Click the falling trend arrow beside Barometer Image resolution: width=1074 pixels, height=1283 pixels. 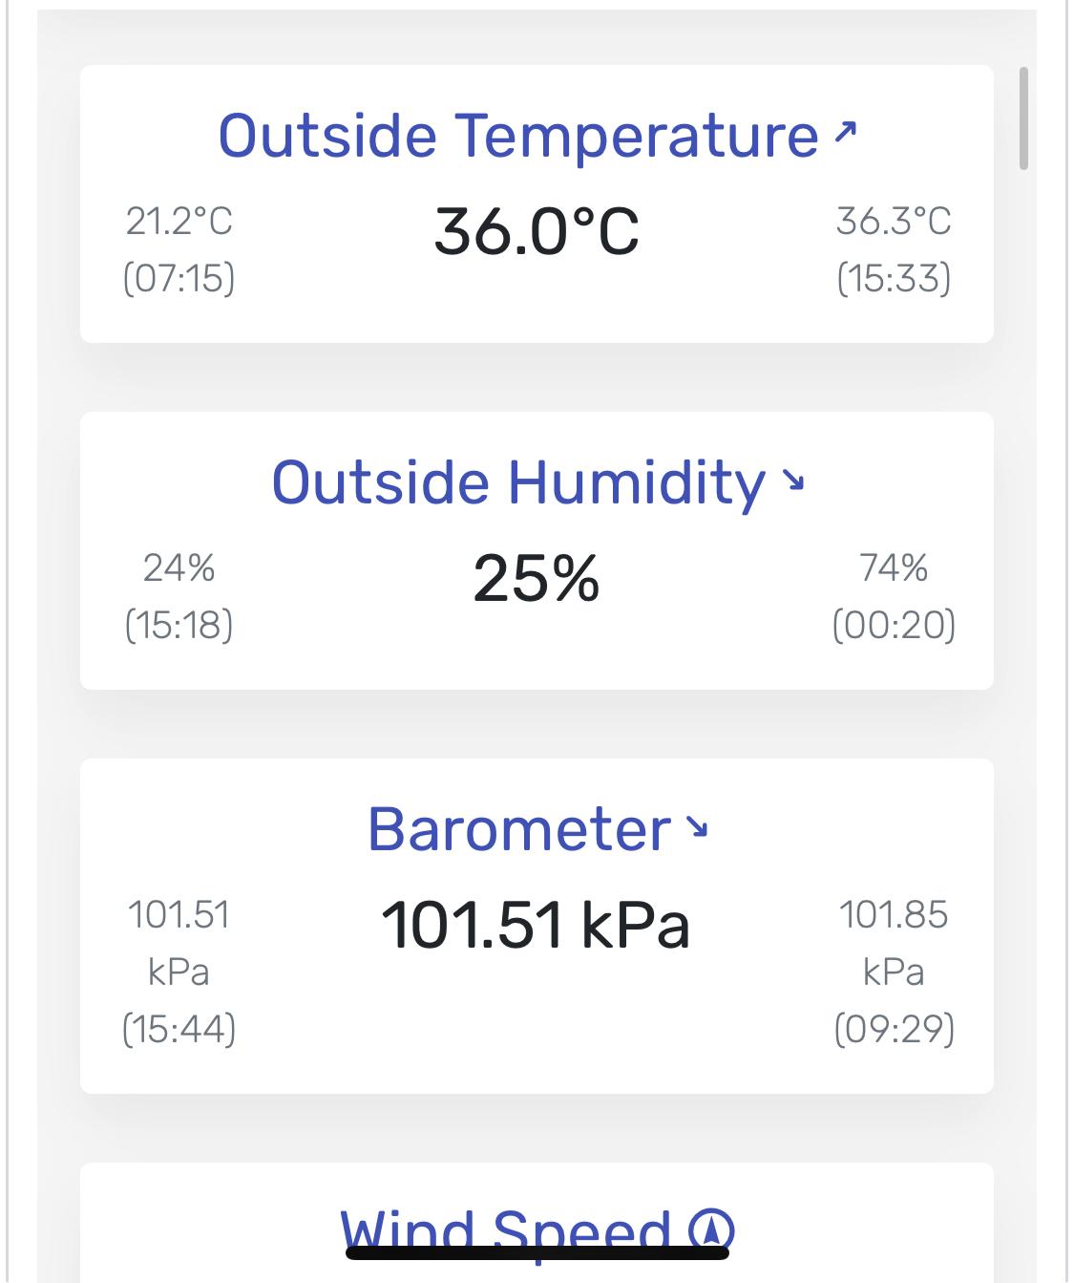(698, 825)
